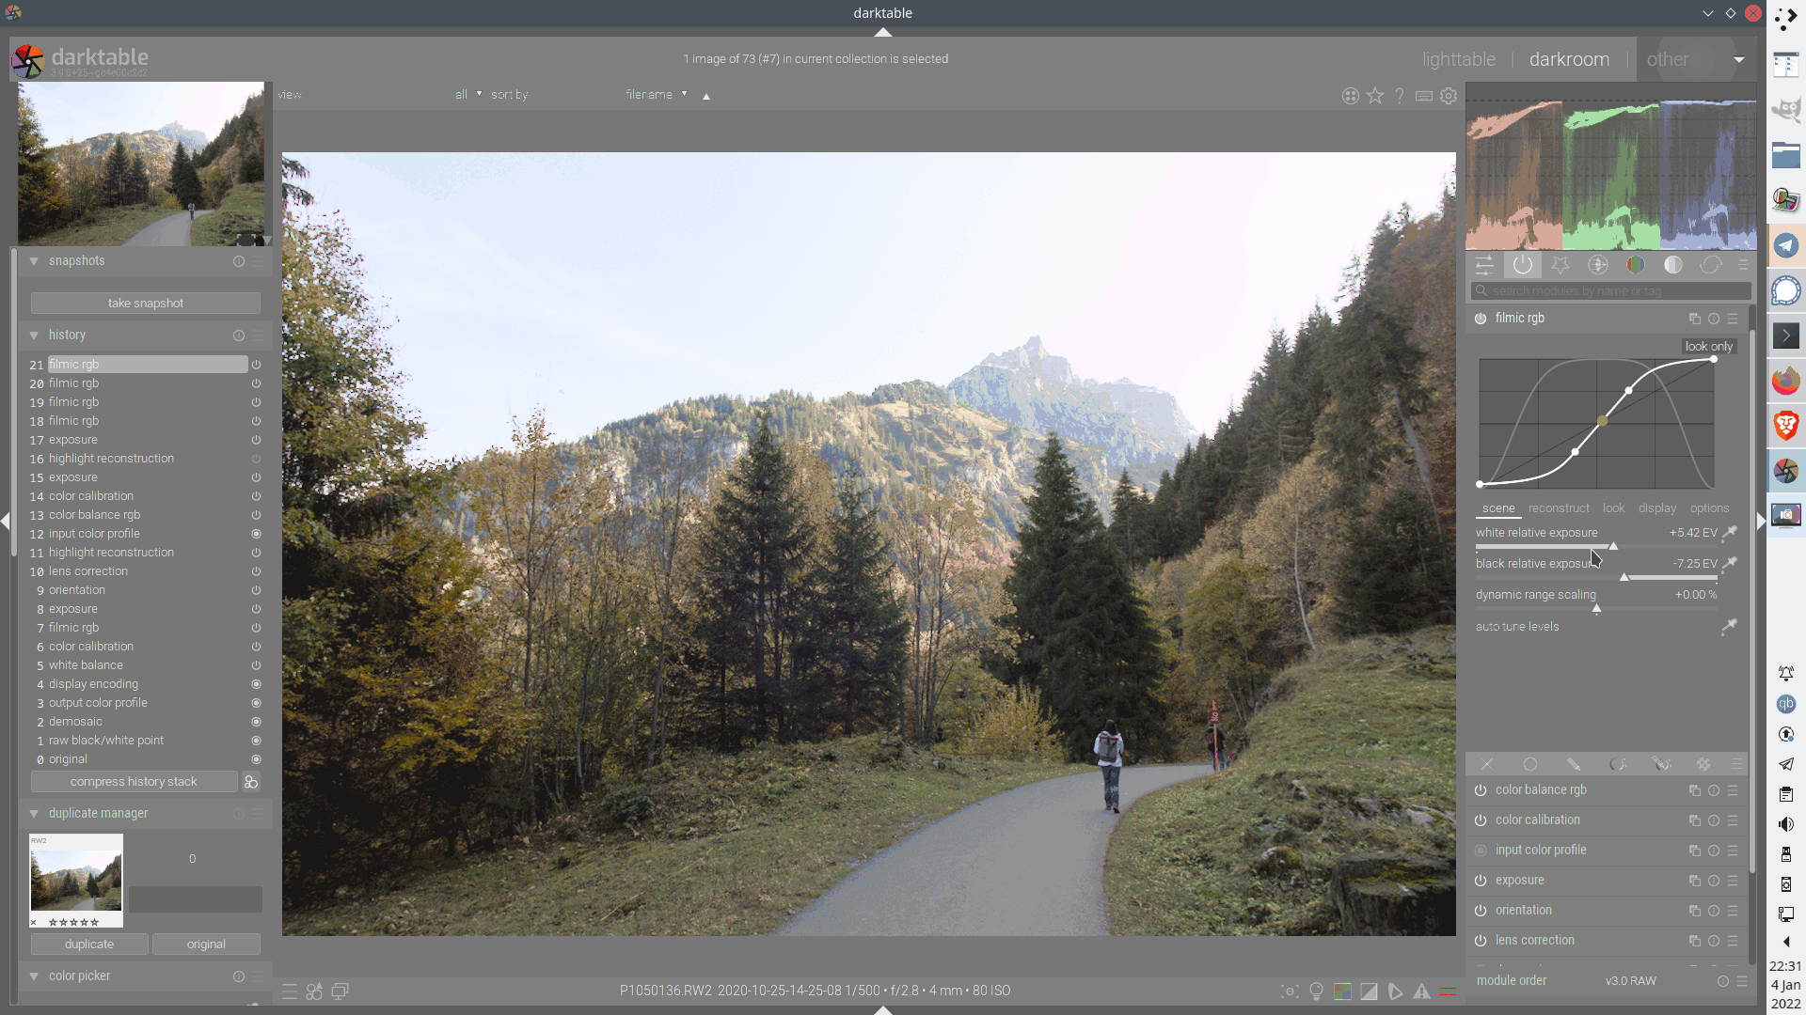The image size is (1806, 1015).
Task: Click the take snapshot button
Action: [146, 304]
